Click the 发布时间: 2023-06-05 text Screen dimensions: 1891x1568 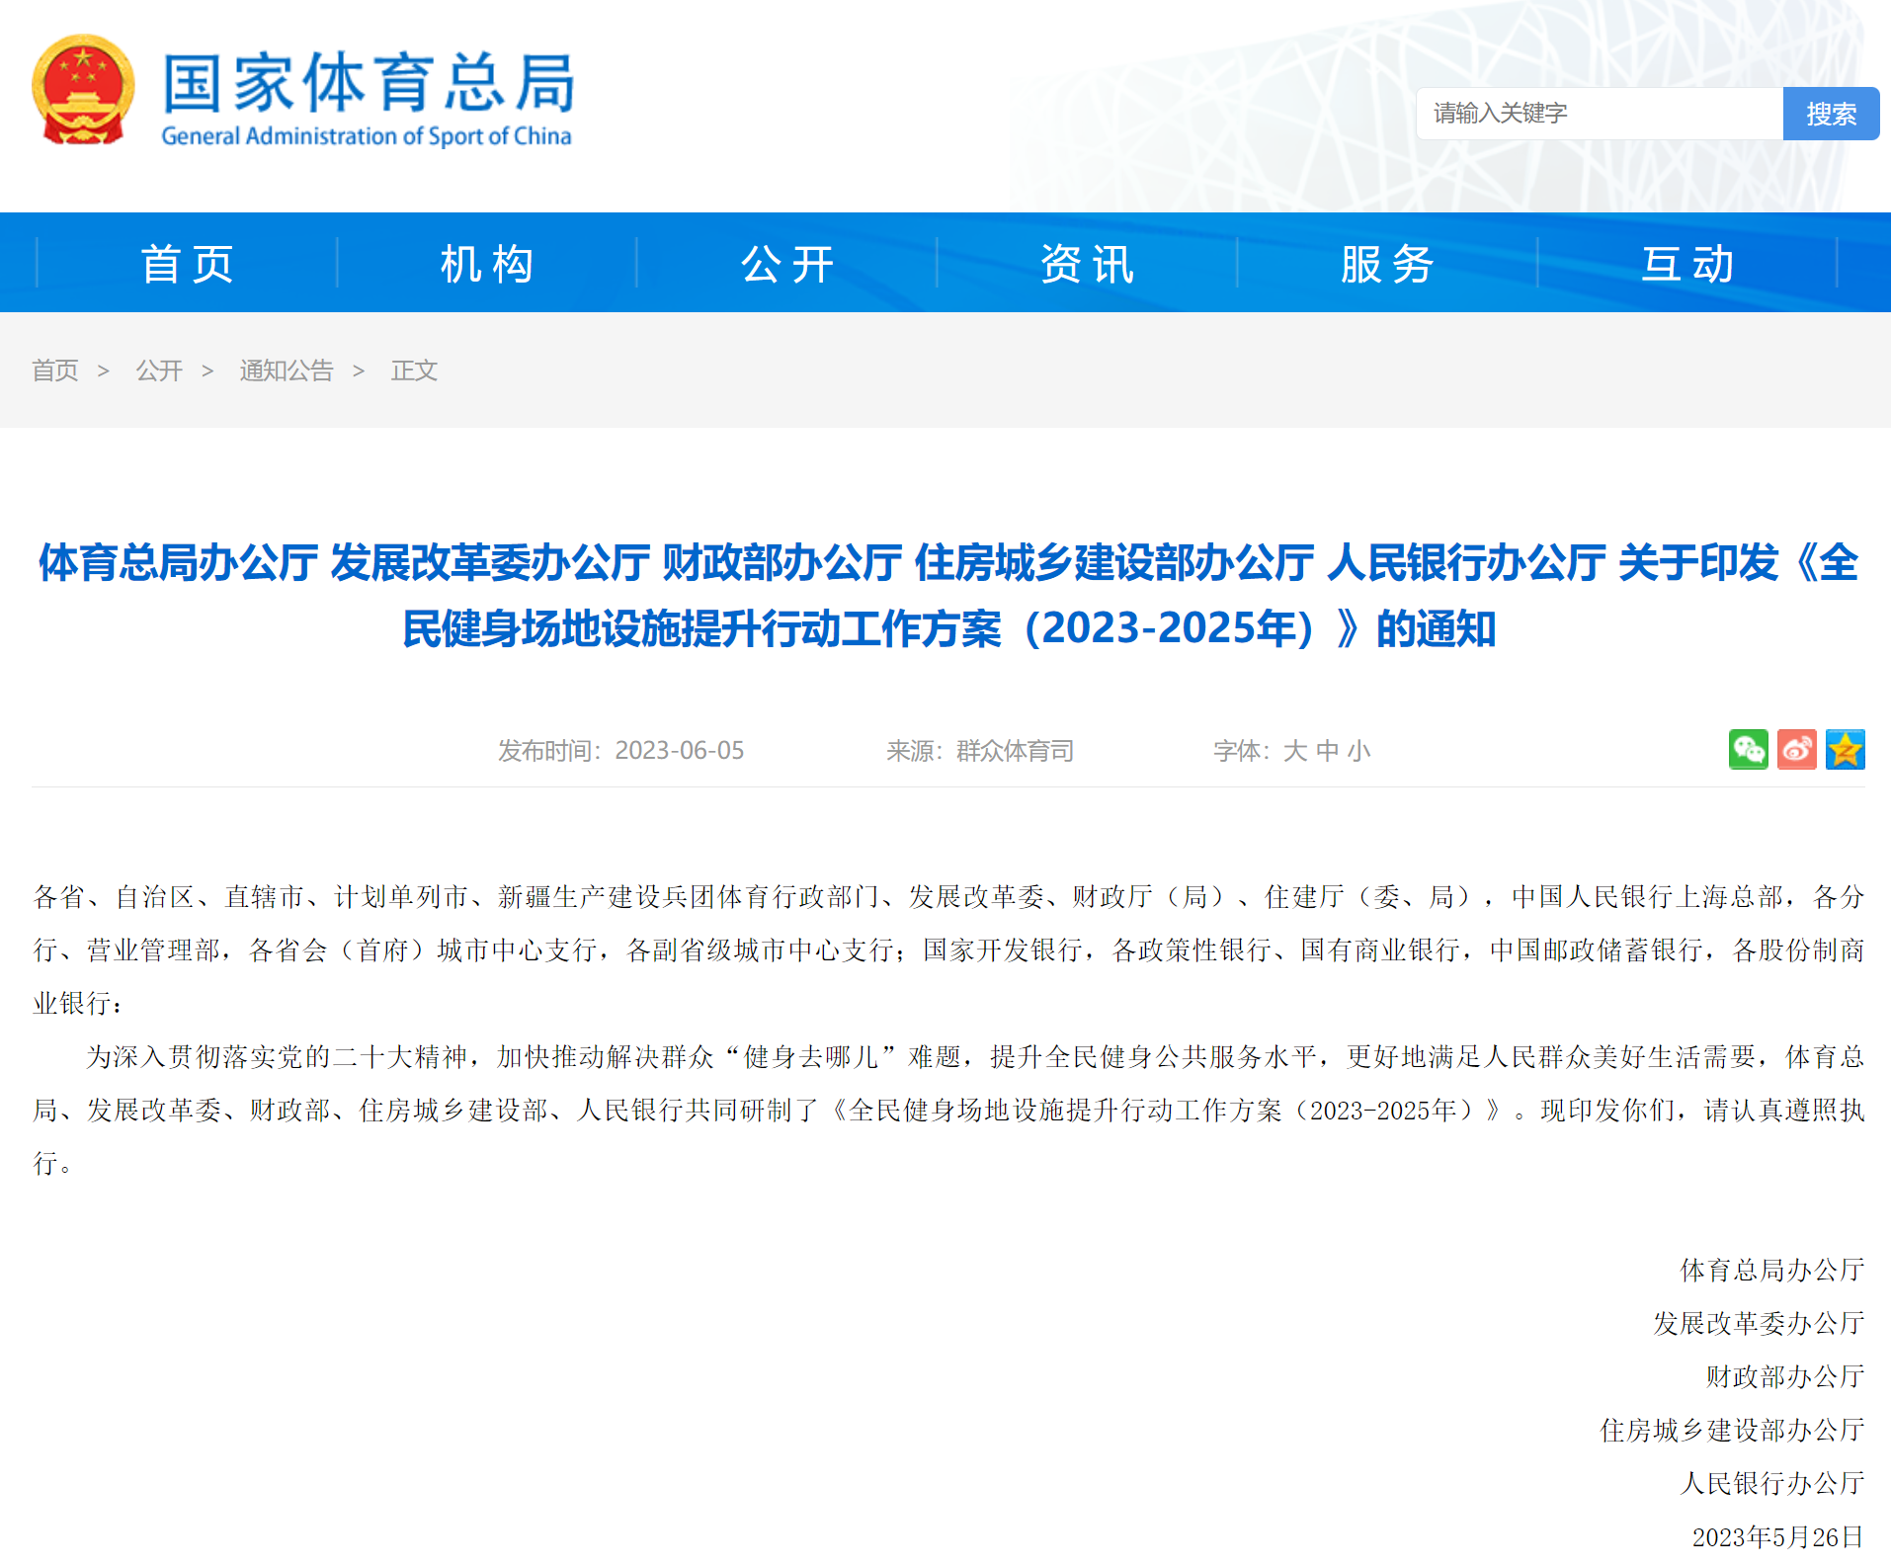[620, 751]
